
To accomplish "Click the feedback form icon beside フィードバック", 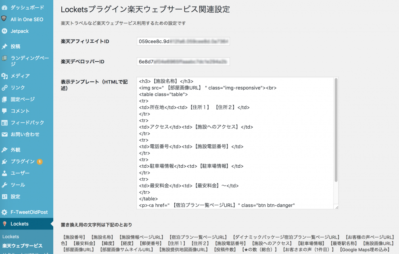I will (4, 123).
